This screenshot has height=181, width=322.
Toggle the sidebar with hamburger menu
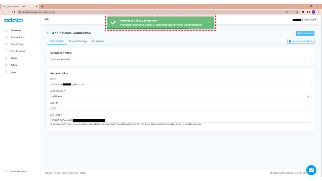click(x=47, y=20)
